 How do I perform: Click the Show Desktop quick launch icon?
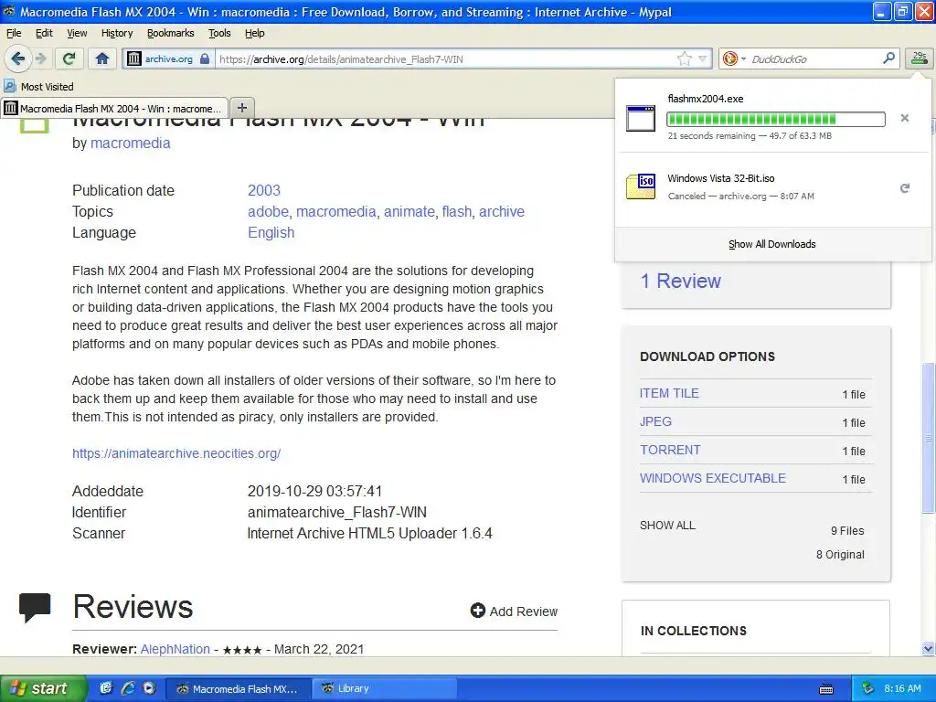[x=106, y=688]
